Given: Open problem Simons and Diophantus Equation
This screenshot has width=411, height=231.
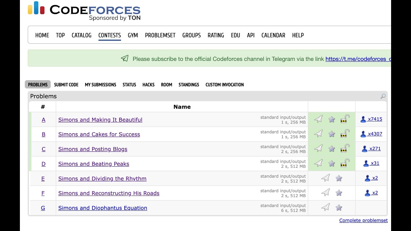Looking at the screenshot, I should 103,208.
